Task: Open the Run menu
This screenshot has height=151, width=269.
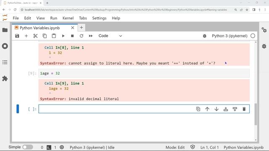Action: tap(53, 18)
